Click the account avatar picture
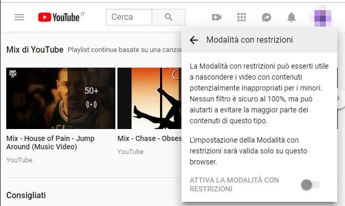 [323, 18]
